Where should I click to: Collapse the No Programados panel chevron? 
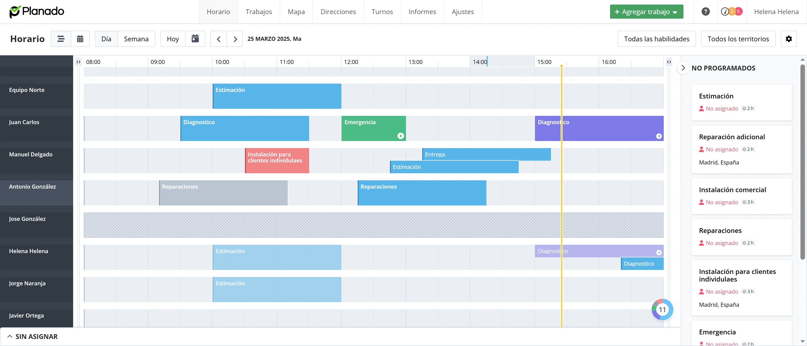coord(683,68)
